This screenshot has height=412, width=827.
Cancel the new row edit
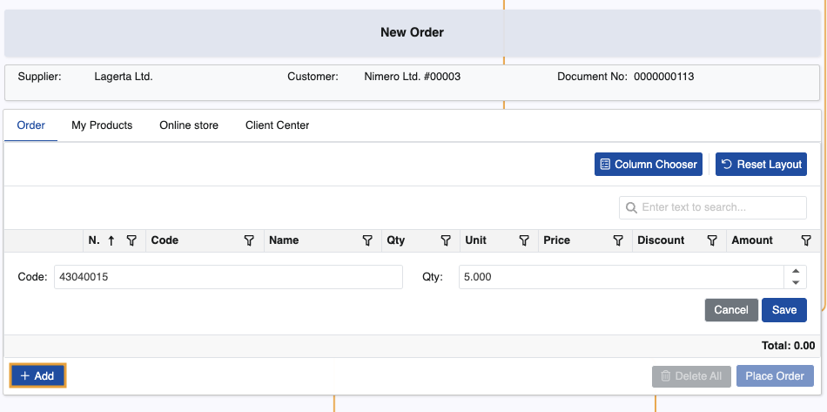731,310
